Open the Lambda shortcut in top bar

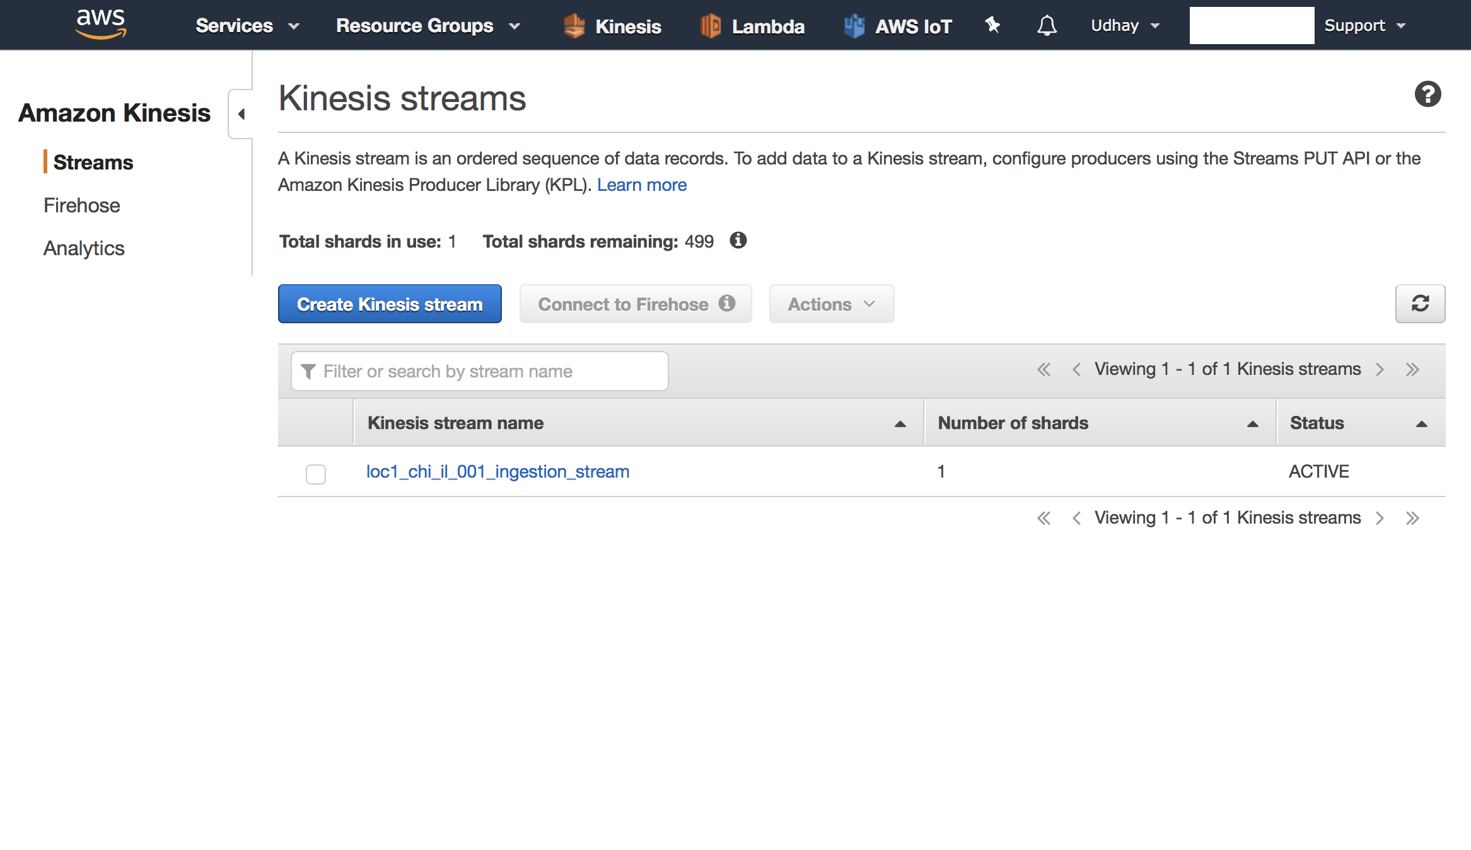pos(752,26)
